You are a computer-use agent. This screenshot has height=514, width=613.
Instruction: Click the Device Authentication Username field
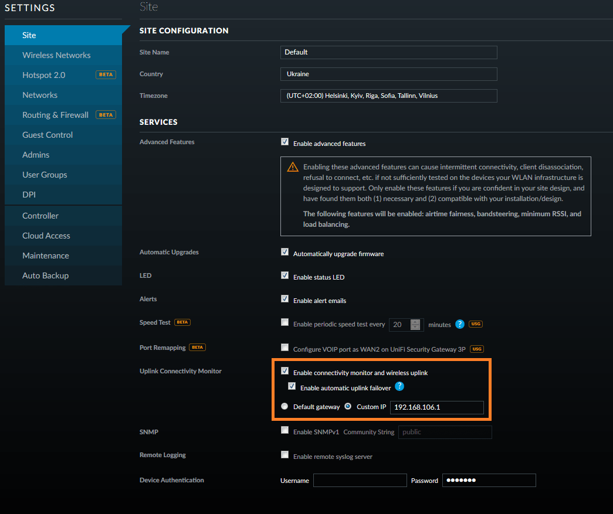tap(360, 481)
